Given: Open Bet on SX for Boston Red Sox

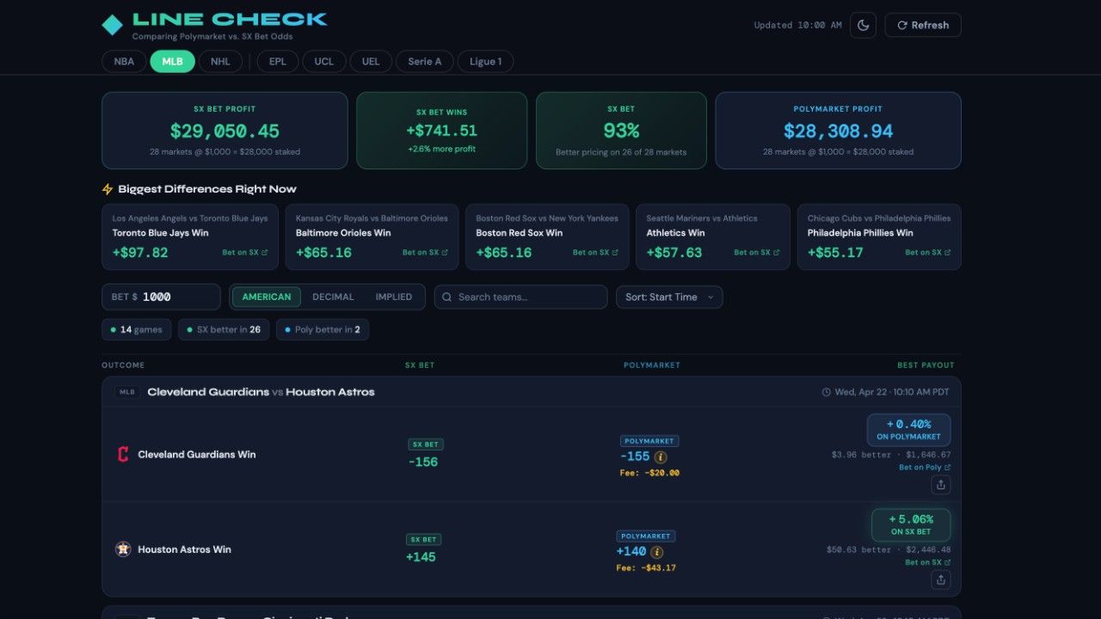Looking at the screenshot, I should [595, 253].
